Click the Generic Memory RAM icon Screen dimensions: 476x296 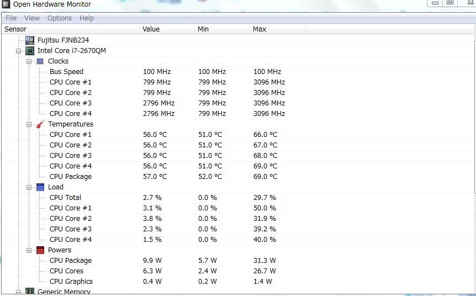pos(30,292)
